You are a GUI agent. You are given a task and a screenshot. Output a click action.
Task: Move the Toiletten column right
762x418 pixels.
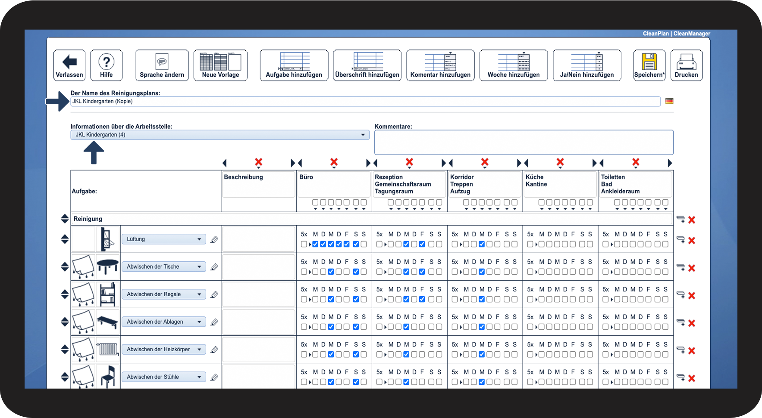click(x=670, y=163)
